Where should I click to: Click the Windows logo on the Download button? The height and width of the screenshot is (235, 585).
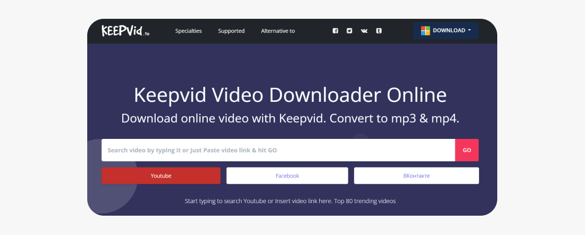pos(425,31)
